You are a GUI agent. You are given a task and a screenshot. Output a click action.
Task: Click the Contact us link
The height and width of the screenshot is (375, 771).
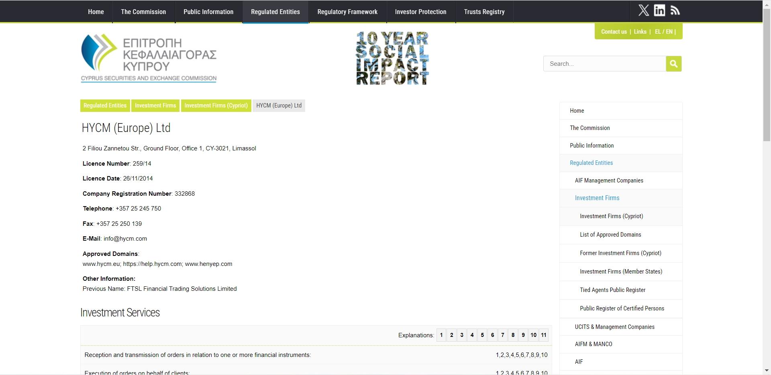[x=614, y=32]
